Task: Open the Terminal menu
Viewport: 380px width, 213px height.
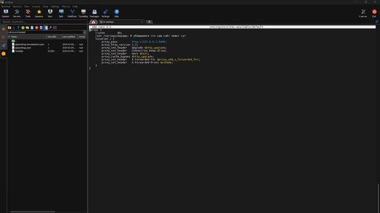Action: pyautogui.click(x=5, y=7)
